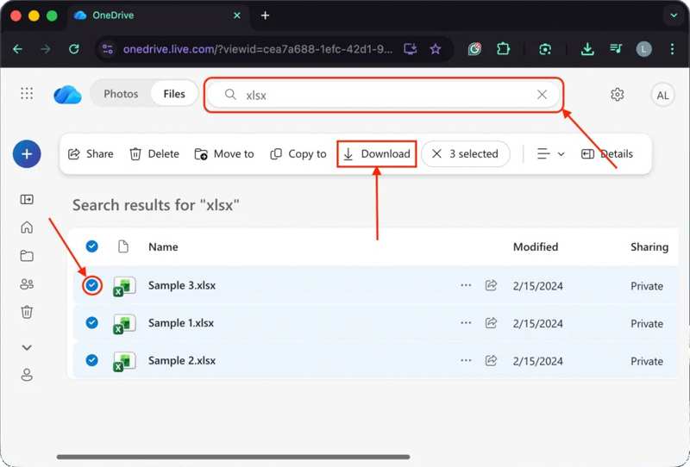Reload the OneDrive page
The image size is (690, 467).
click(x=74, y=49)
